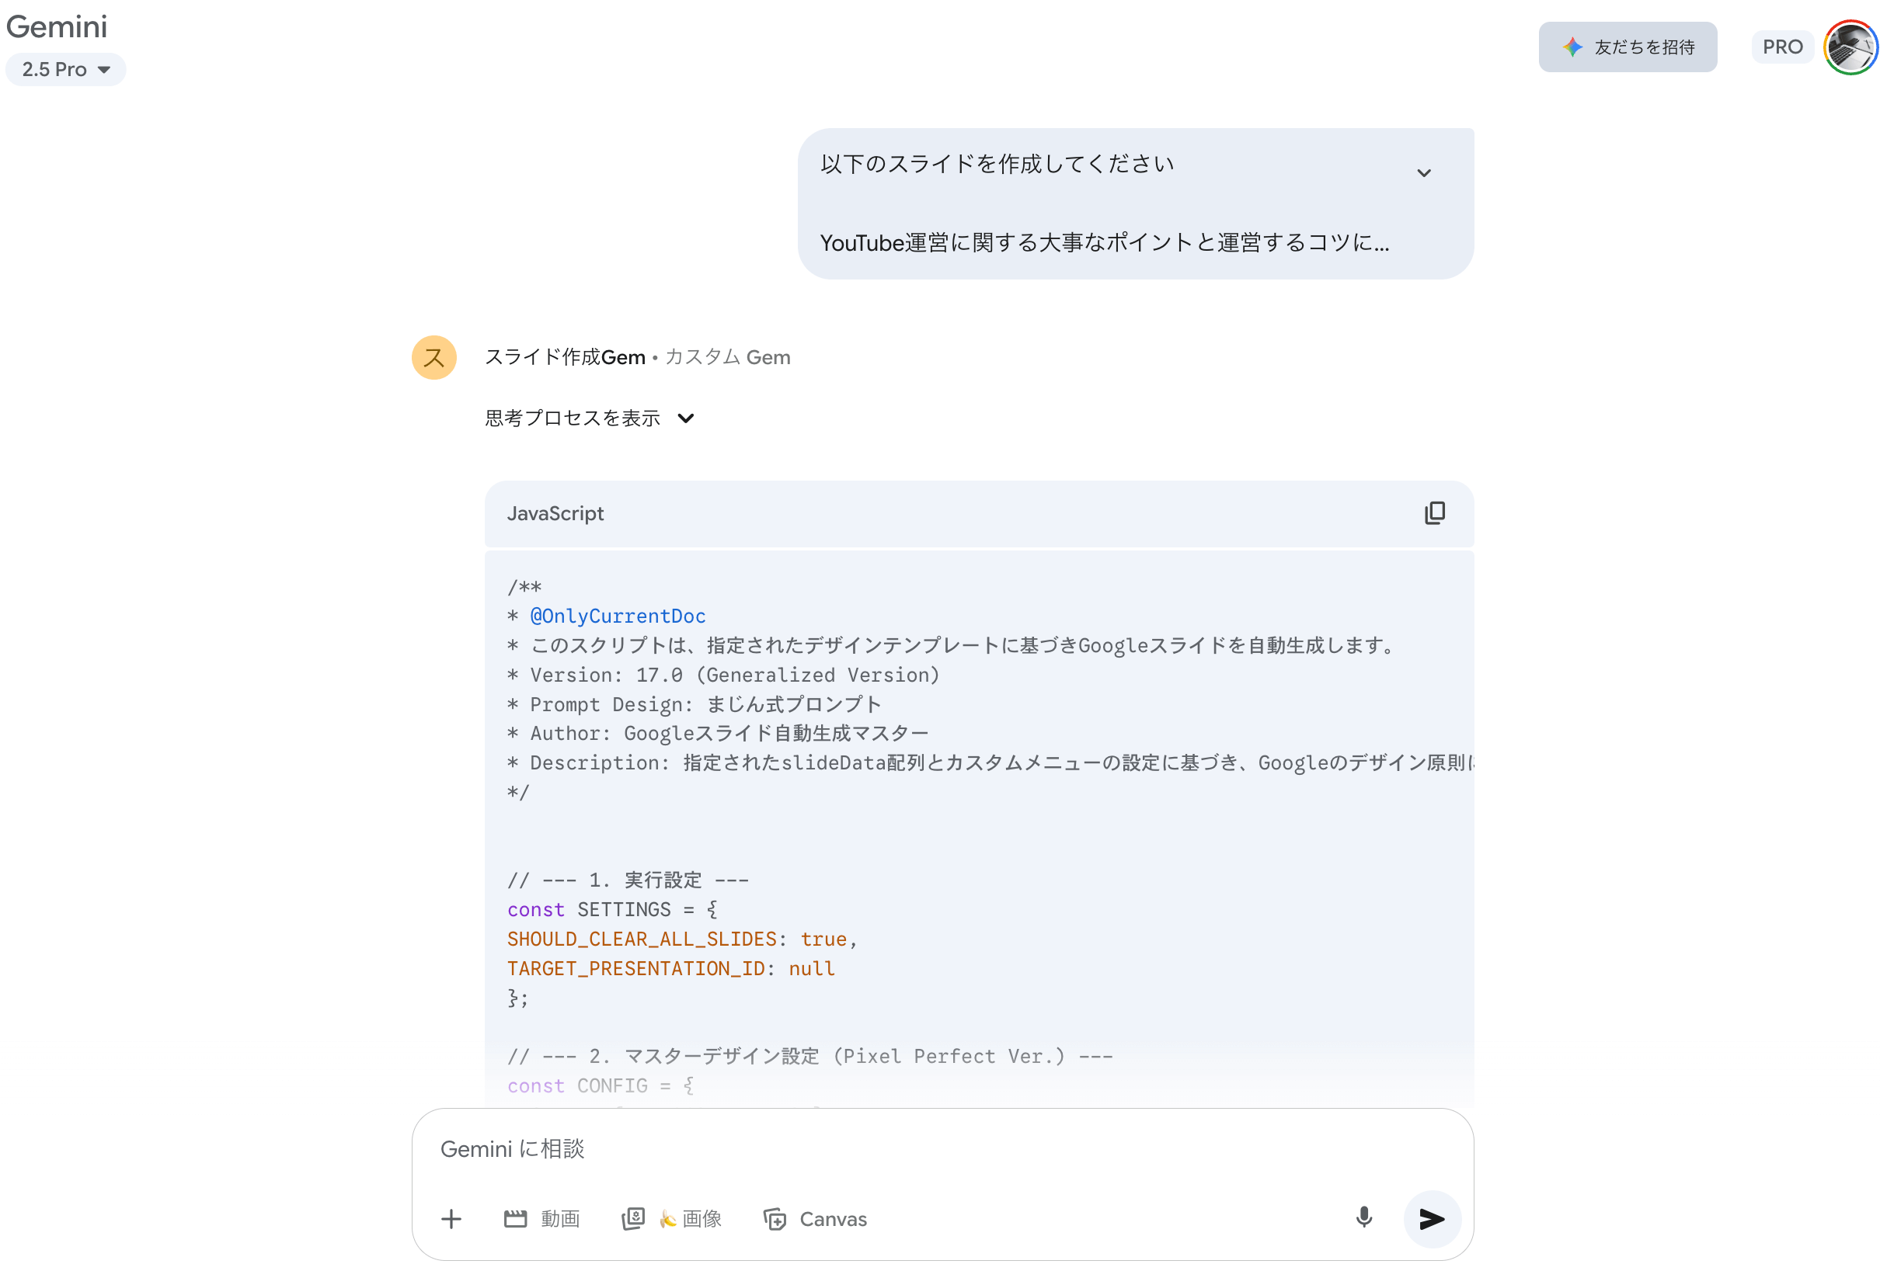Select the 動画 (video) tool icon
Viewport: 1880px width, 1278px height.
click(517, 1219)
